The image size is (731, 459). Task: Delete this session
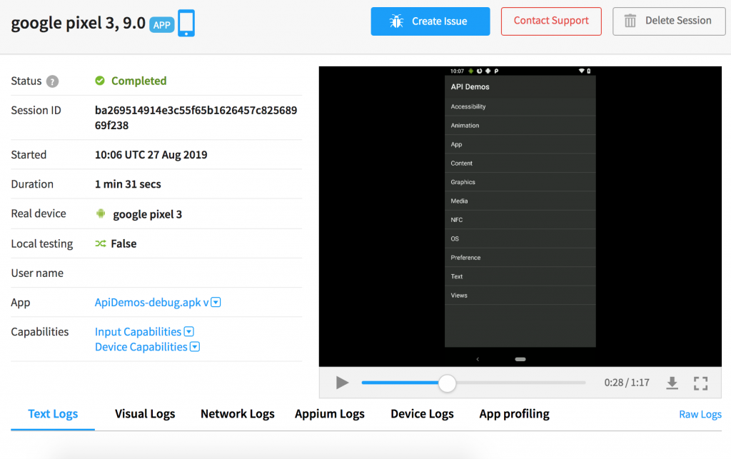tap(668, 21)
